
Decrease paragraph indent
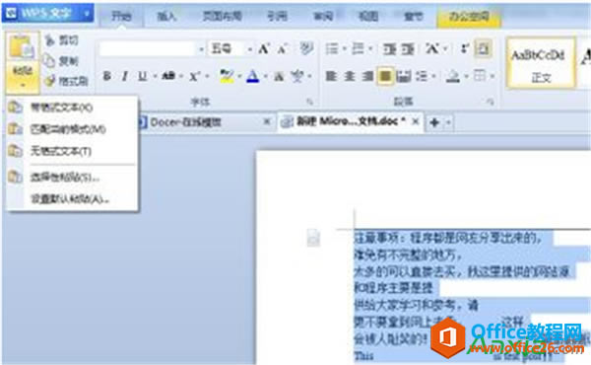pyautogui.click(x=389, y=48)
